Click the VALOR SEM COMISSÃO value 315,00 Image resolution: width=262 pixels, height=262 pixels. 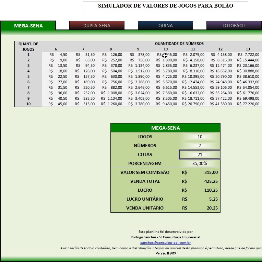pos(200,172)
